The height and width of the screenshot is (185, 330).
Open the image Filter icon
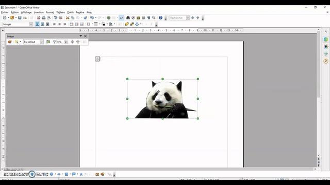coord(16,42)
